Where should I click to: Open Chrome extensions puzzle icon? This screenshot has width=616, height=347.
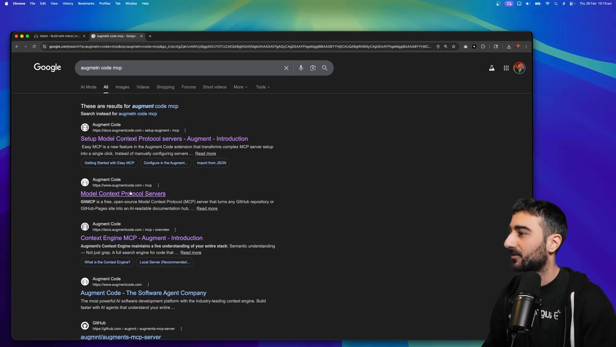tap(483, 46)
